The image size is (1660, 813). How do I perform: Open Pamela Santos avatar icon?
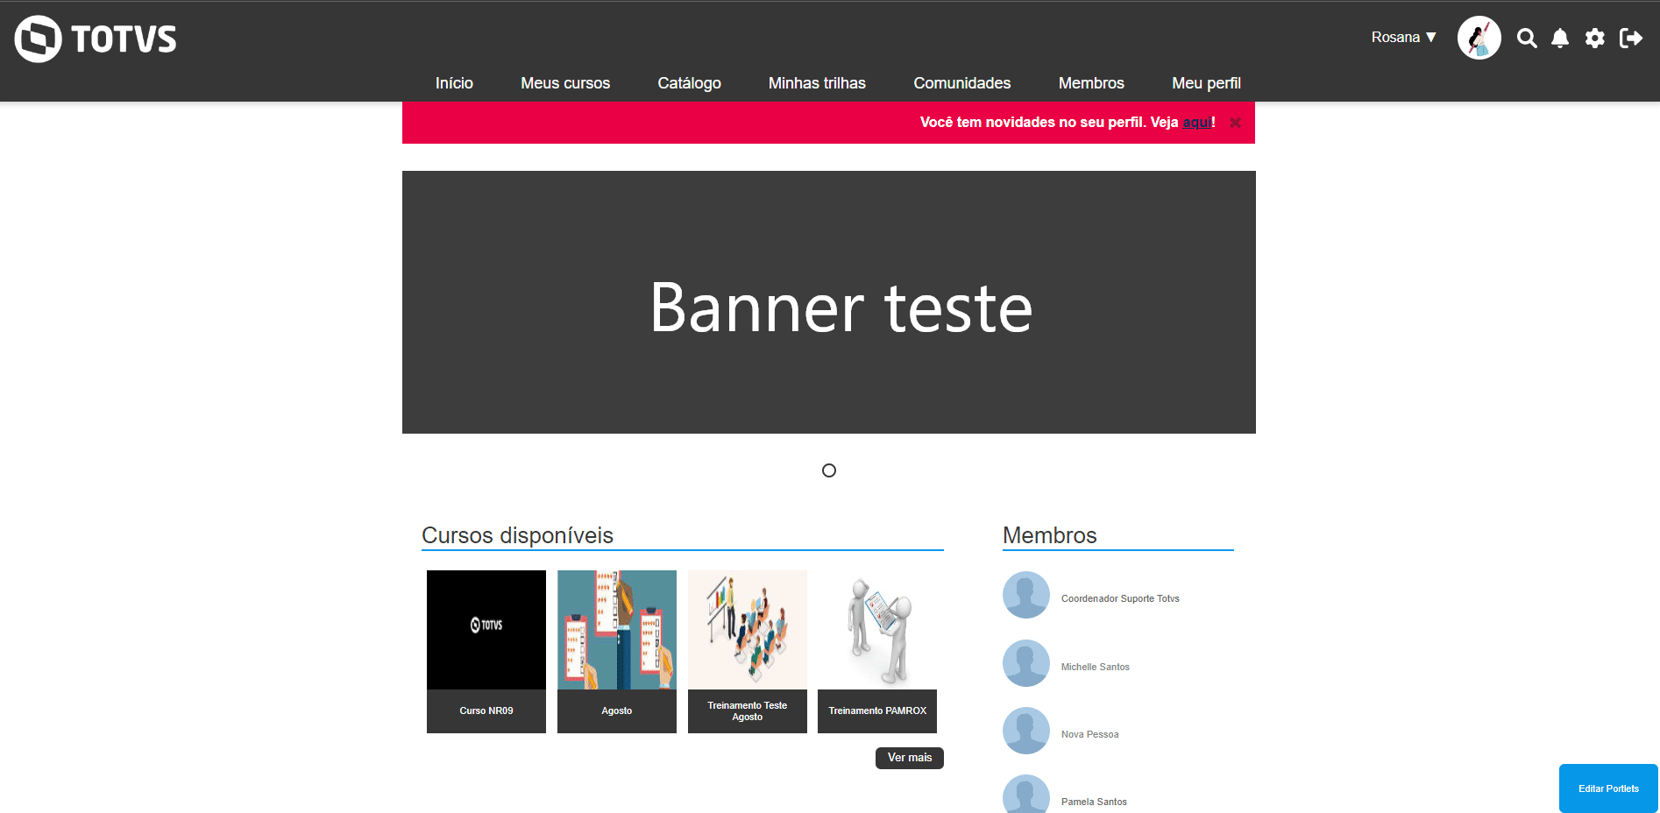click(x=1026, y=795)
